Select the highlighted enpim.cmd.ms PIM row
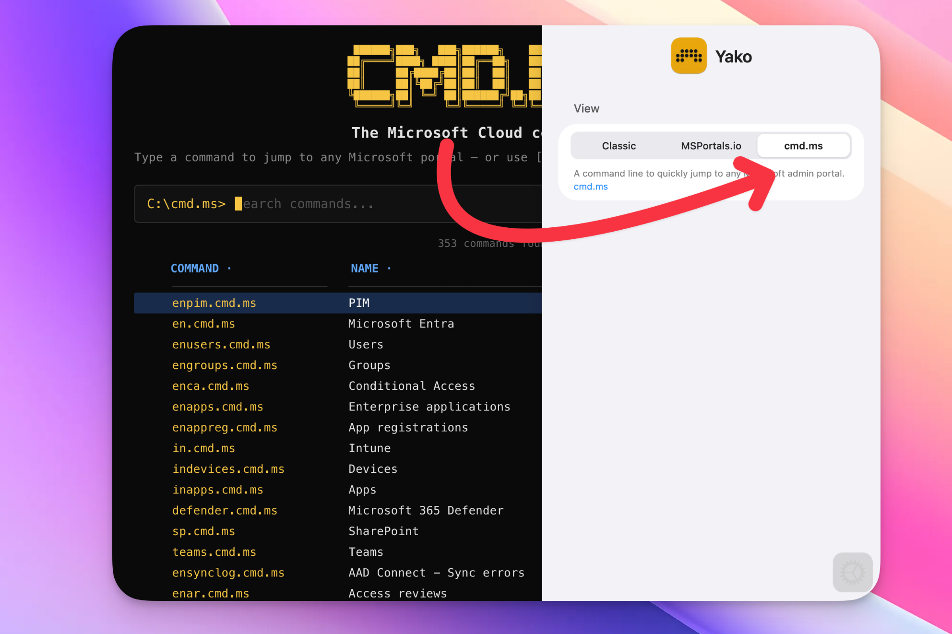Viewport: 952px width, 634px height. point(214,303)
